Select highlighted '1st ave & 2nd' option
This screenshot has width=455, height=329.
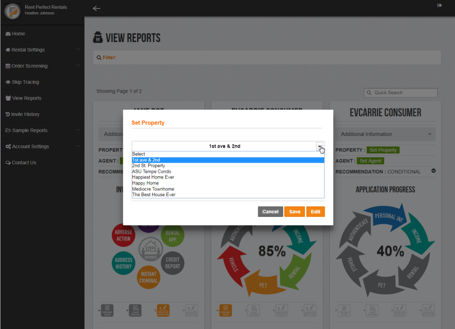coord(228,160)
